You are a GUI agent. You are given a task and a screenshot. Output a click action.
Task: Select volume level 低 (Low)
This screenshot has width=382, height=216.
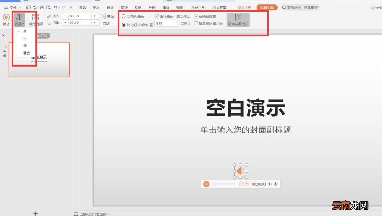pyautogui.click(x=25, y=46)
